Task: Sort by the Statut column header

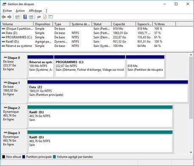Action: (x=102, y=24)
